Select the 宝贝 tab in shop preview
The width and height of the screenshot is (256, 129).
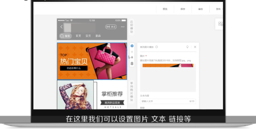pyautogui.click(x=88, y=36)
